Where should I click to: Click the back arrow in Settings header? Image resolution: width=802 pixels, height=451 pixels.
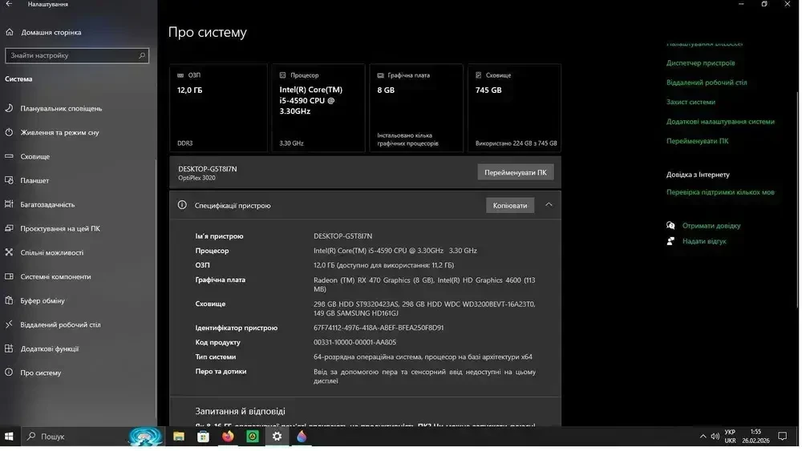[9, 5]
